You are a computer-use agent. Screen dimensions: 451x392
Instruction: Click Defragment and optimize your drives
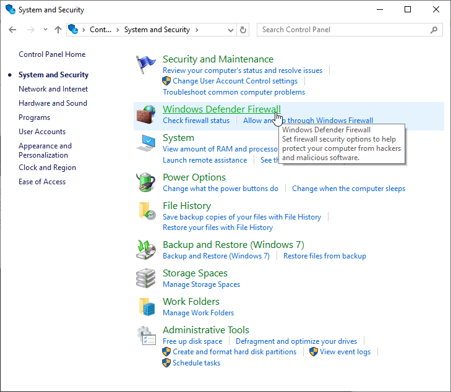(296, 341)
